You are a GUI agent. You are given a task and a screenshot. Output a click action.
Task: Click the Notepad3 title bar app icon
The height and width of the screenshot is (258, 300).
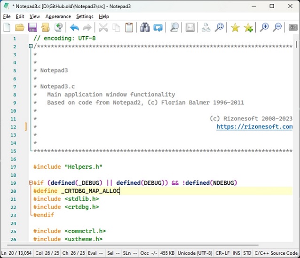pyautogui.click(x=7, y=6)
